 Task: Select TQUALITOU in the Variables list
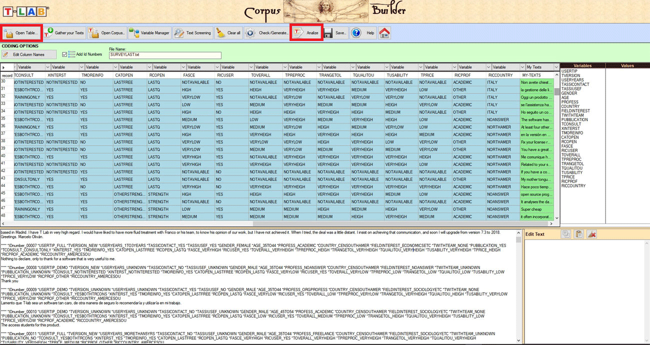pyautogui.click(x=572, y=168)
